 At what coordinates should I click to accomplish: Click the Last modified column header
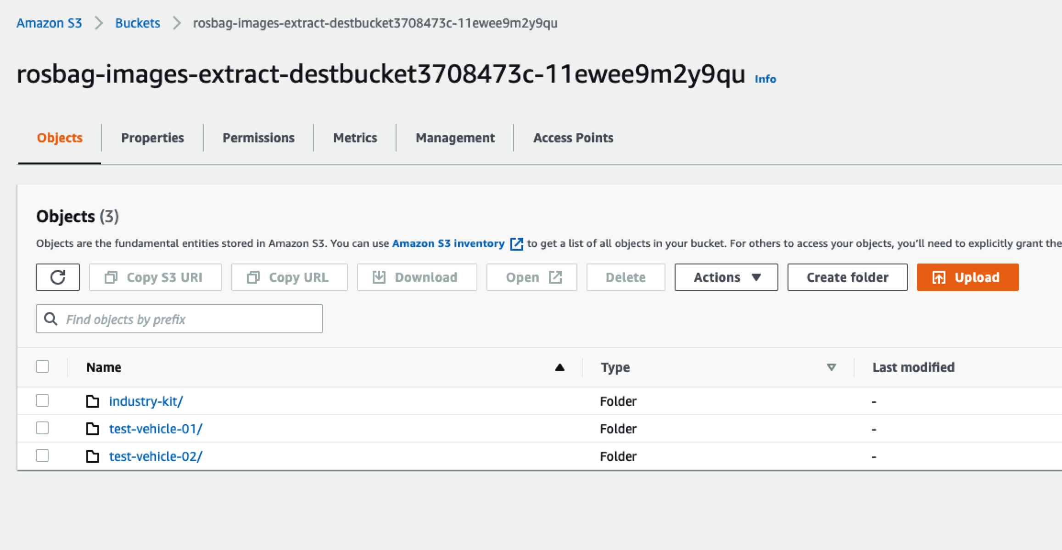pyautogui.click(x=913, y=367)
